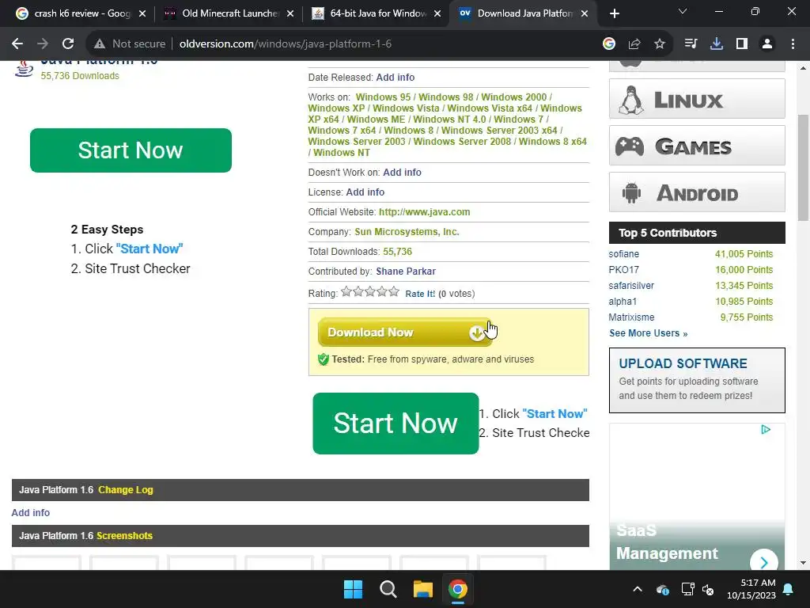Viewport: 810px width, 608px height.
Task: Open contributor sofiane profile
Action: pyautogui.click(x=623, y=254)
